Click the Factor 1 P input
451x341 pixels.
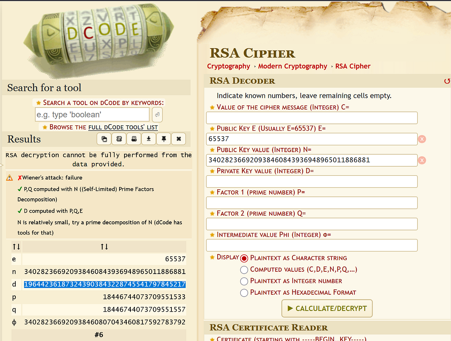312,202
